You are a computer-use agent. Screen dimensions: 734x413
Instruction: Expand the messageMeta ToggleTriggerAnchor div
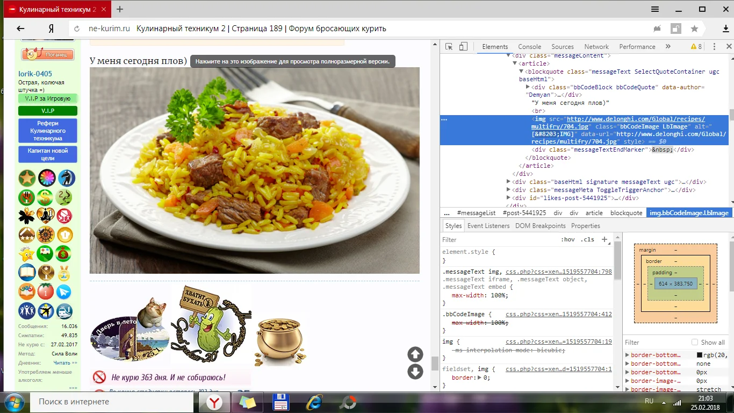pyautogui.click(x=508, y=190)
